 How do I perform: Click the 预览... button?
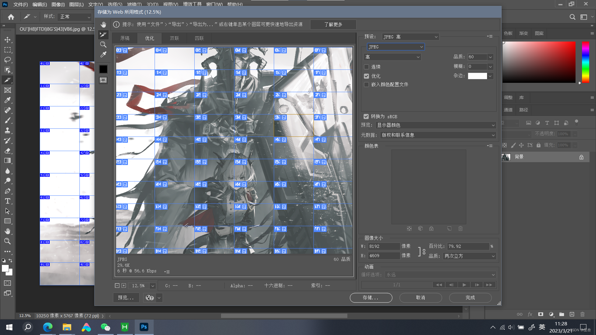pyautogui.click(x=126, y=297)
